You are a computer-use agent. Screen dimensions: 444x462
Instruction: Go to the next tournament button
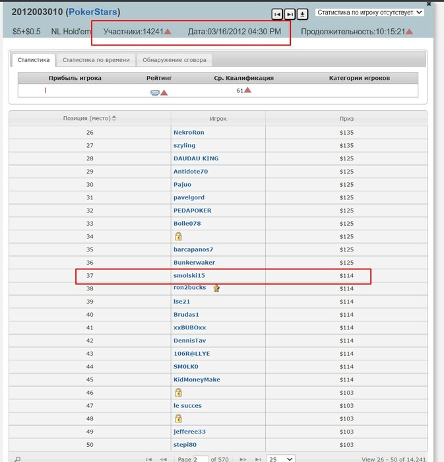pyautogui.click(x=290, y=14)
